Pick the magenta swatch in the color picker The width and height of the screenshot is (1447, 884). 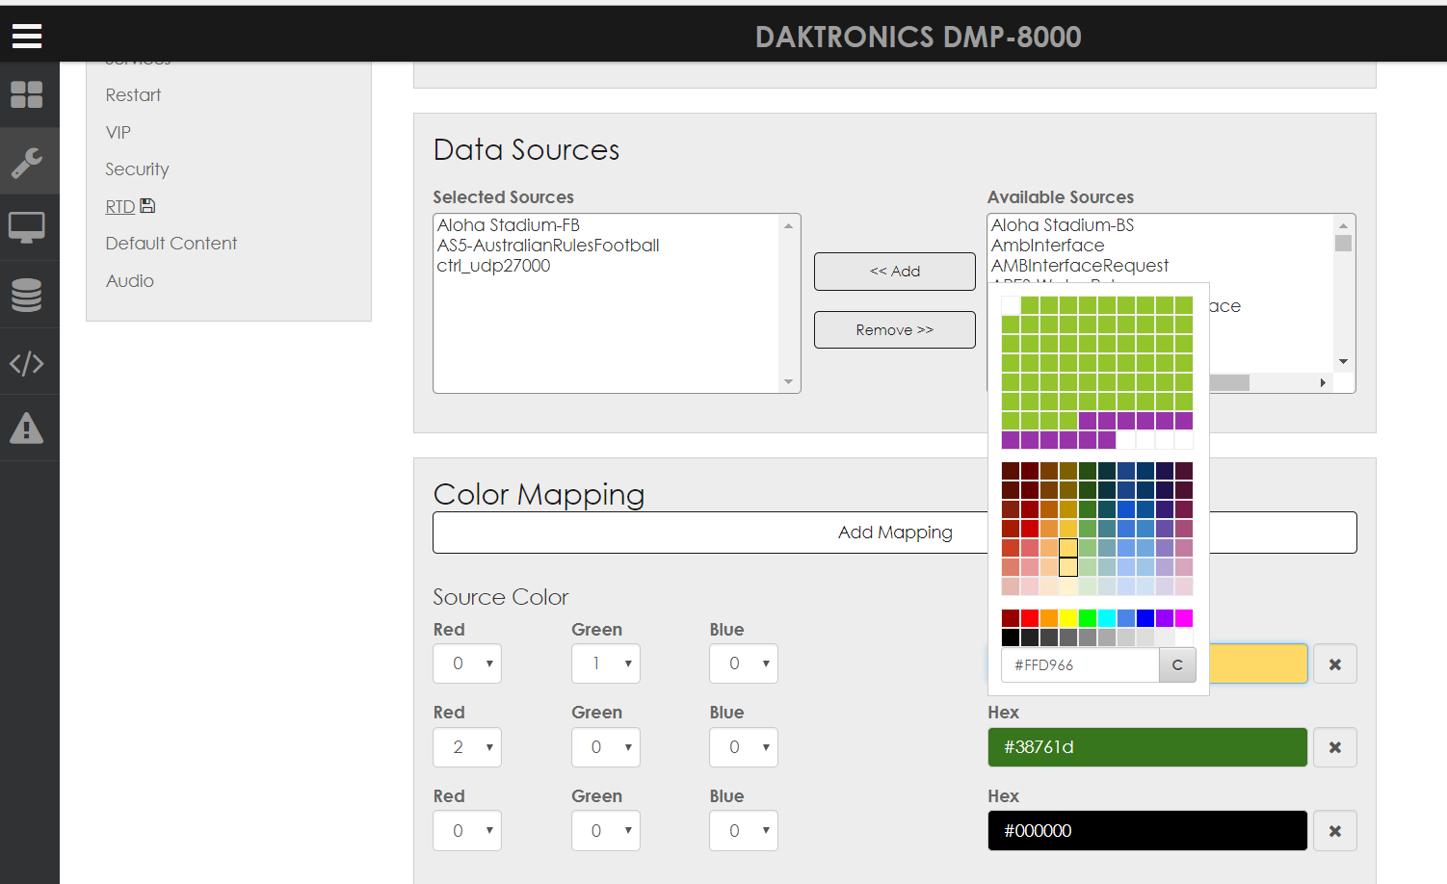point(1184,618)
